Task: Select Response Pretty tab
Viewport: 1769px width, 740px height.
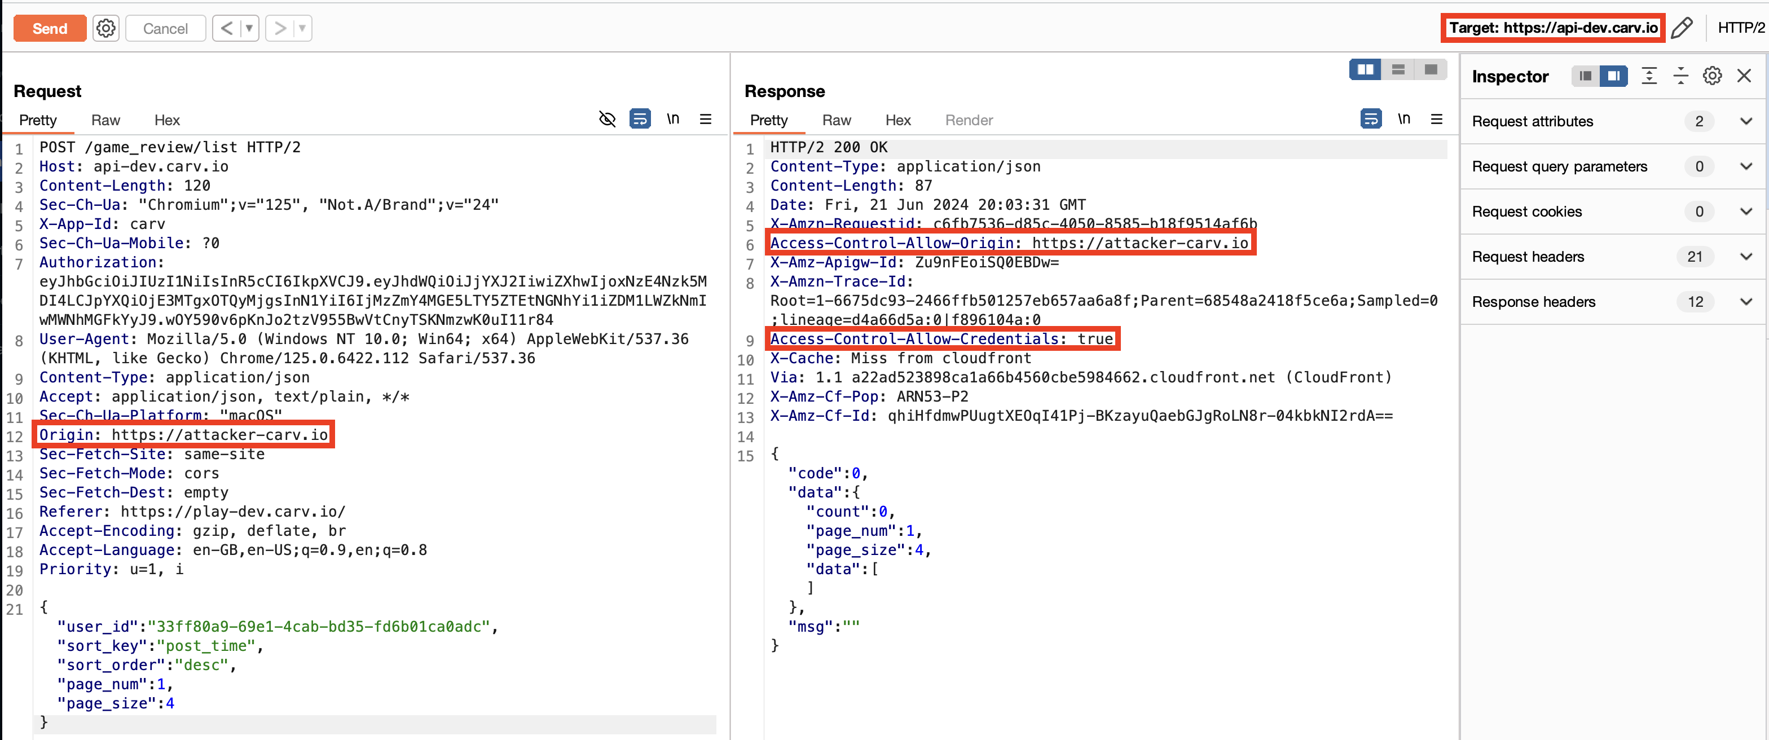Action: [x=768, y=120]
